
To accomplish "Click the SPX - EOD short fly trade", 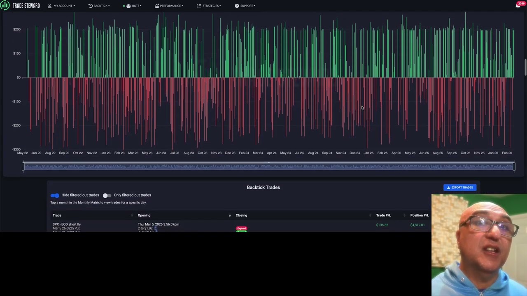I will point(67,224).
